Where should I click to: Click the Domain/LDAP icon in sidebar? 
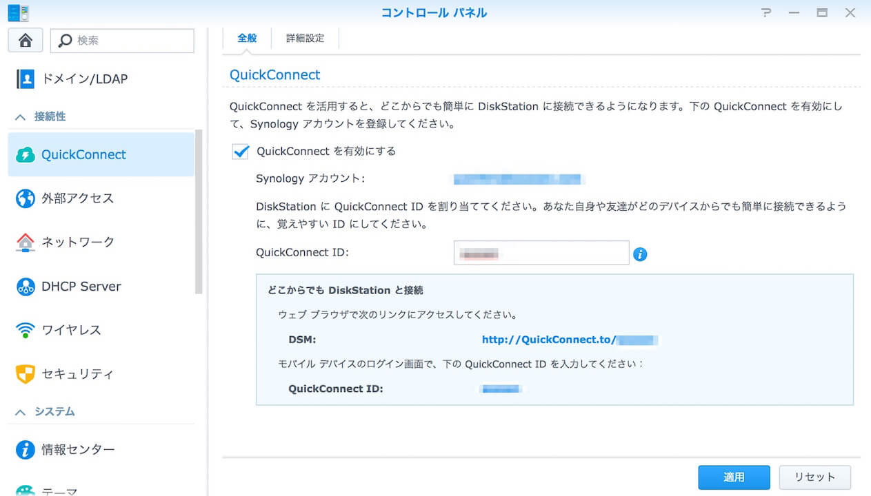pyautogui.click(x=26, y=79)
